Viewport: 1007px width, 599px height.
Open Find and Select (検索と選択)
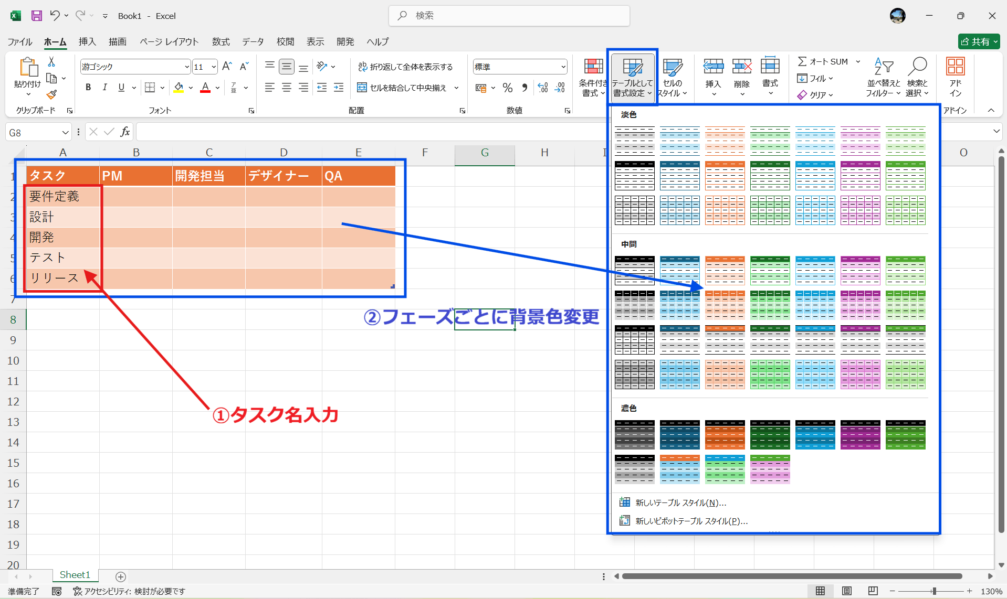click(x=917, y=78)
